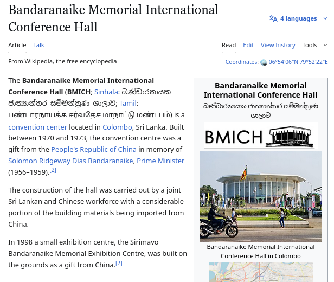Open the Sinhala language link
Image resolution: width=334 pixels, height=282 pixels.
[x=106, y=92]
